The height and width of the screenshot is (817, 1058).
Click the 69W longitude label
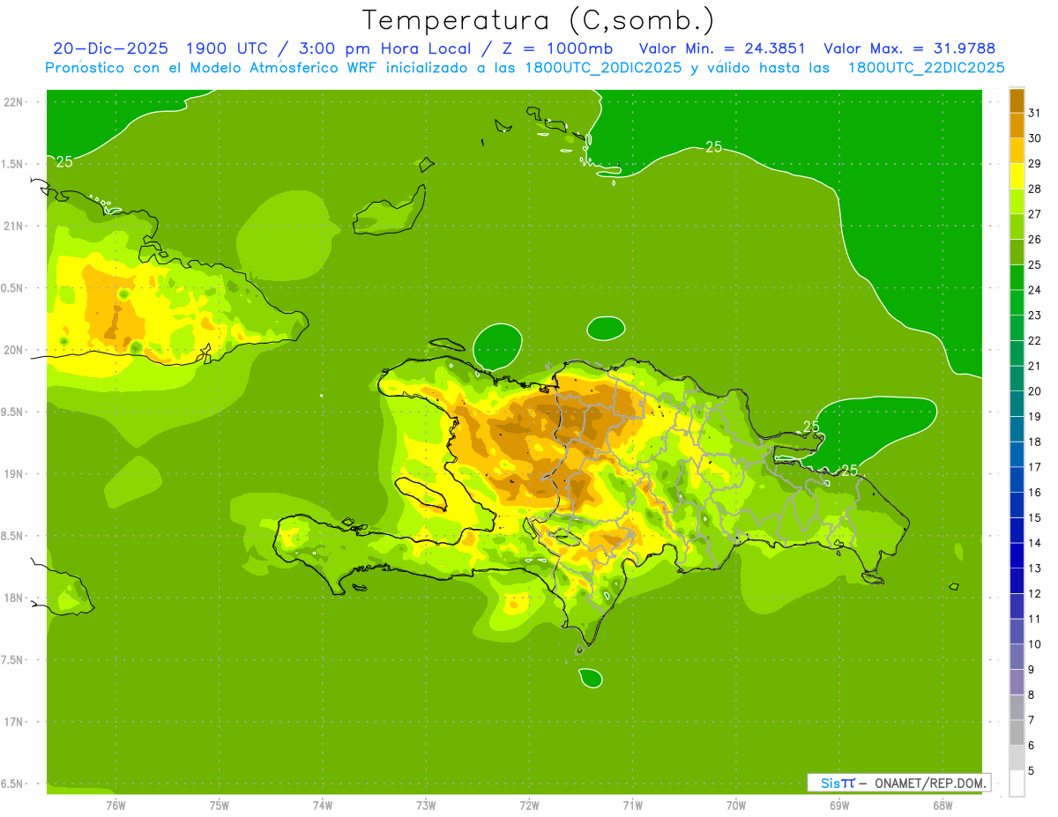[839, 805]
